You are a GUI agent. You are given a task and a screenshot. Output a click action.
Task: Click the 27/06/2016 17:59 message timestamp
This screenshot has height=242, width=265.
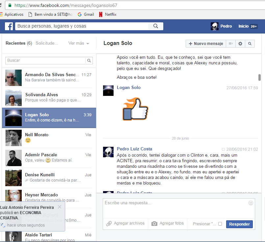pyautogui.click(x=242, y=88)
